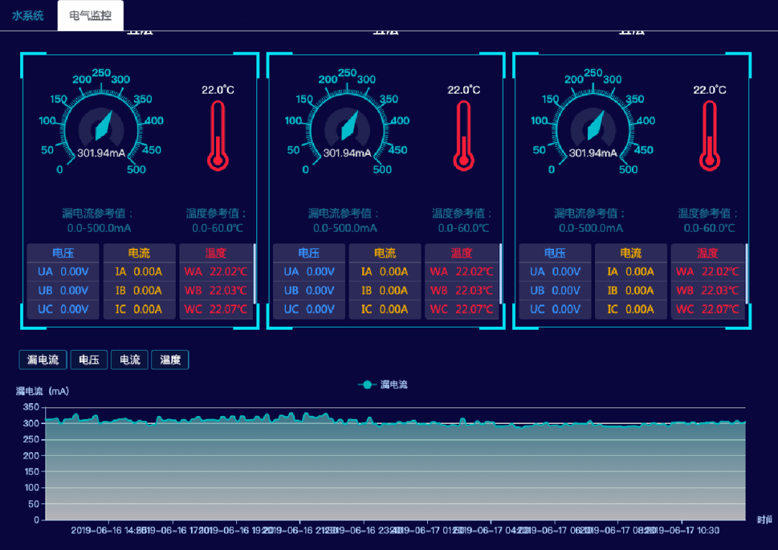Click the 温度 header in right panel
Viewport: 778px width, 550px height.
[707, 253]
